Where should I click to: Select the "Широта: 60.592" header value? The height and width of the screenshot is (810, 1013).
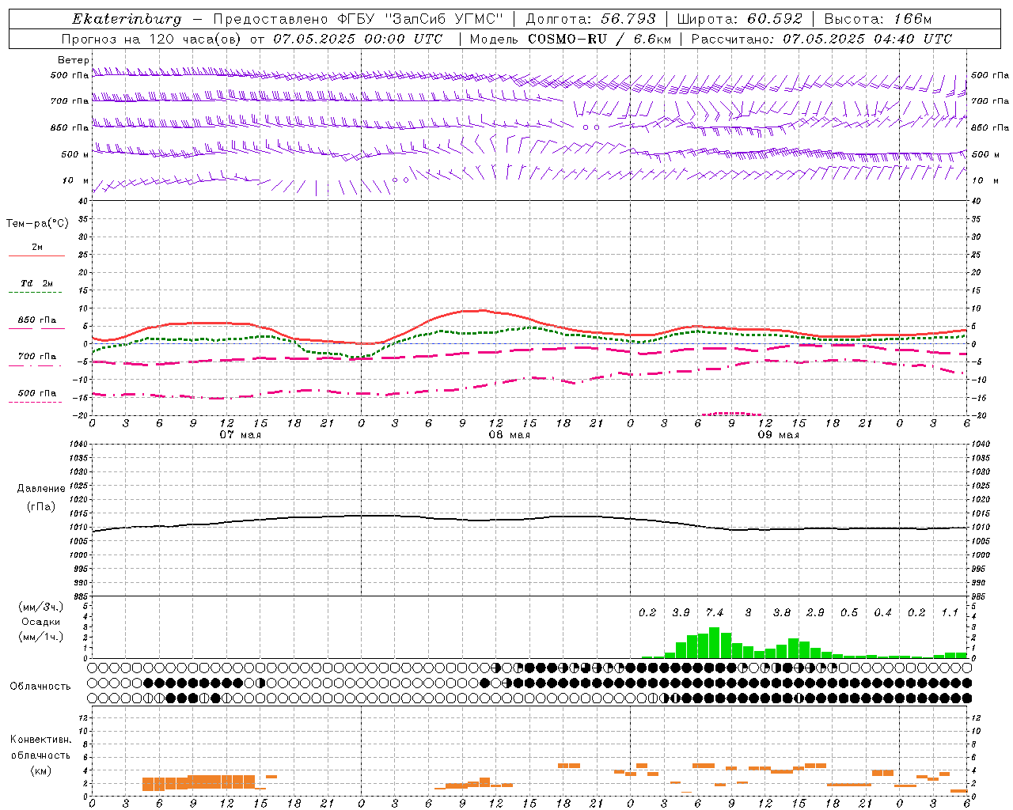pos(739,19)
